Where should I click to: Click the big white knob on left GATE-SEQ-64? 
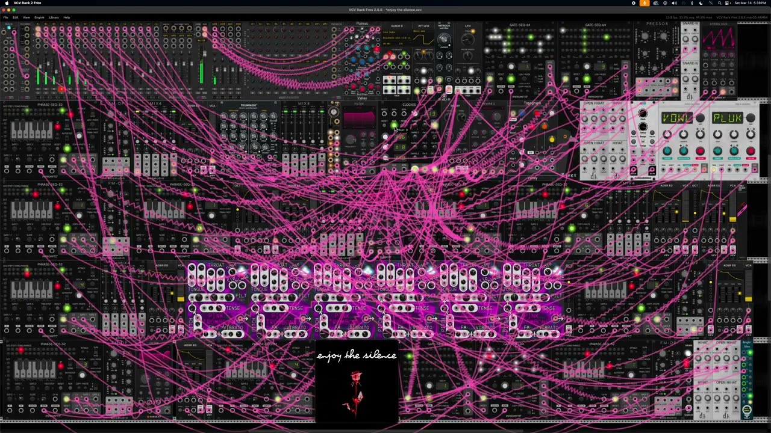tap(511, 67)
